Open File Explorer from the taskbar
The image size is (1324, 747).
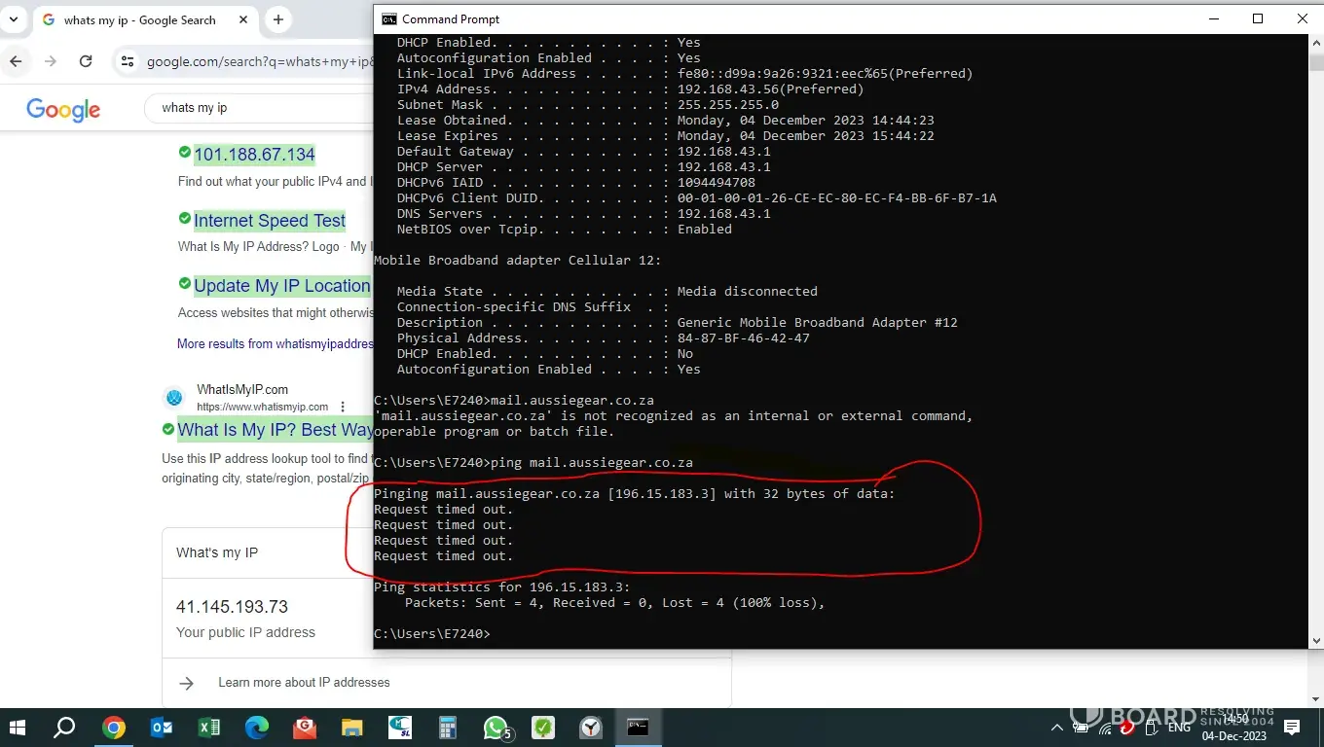[x=352, y=727]
